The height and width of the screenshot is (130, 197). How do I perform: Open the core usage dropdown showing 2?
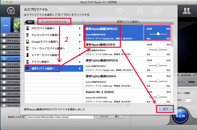click(189, 100)
